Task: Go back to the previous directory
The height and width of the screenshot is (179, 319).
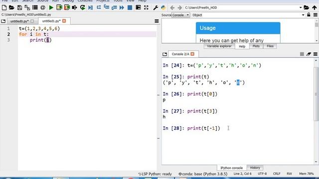Action: 172,8
